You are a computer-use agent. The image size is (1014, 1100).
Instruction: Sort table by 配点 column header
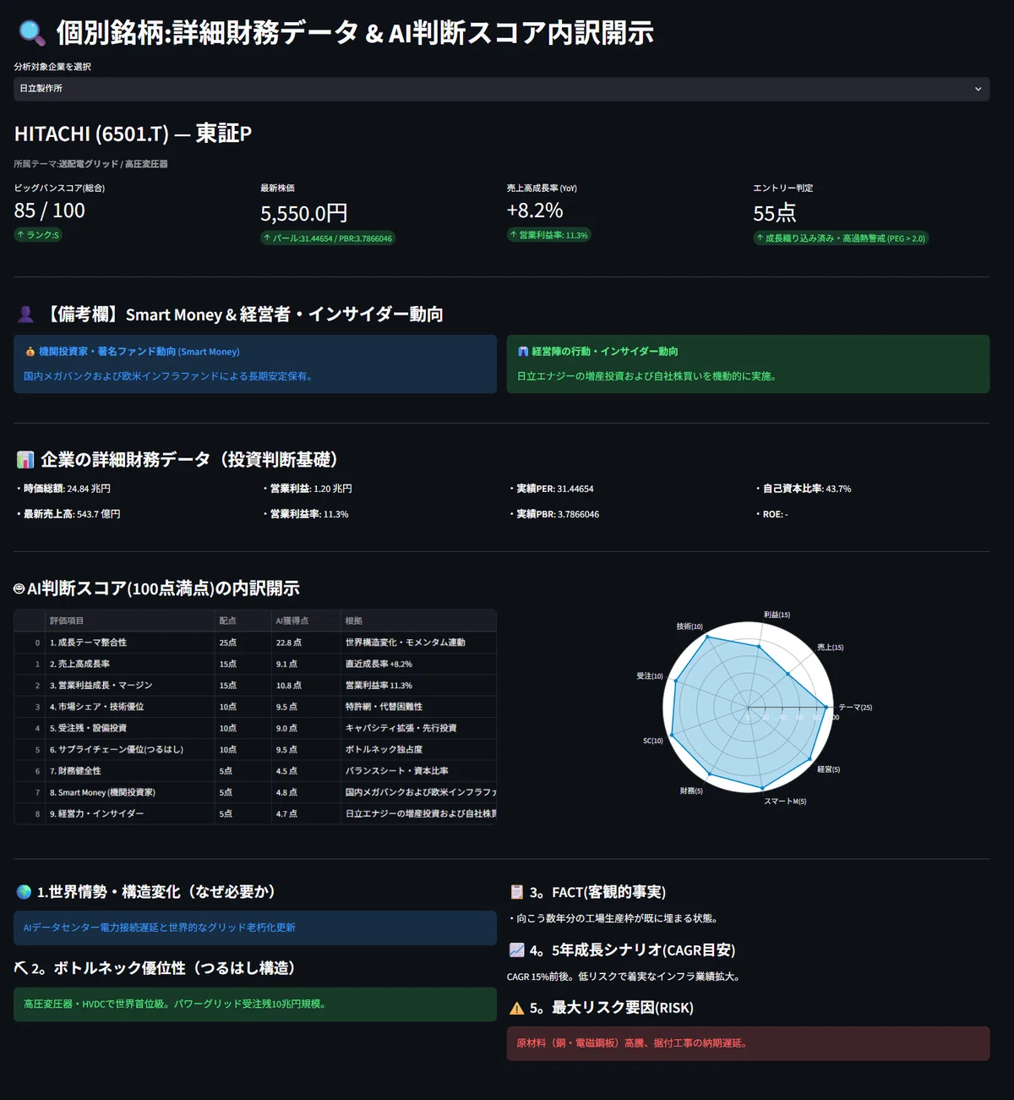click(x=243, y=621)
